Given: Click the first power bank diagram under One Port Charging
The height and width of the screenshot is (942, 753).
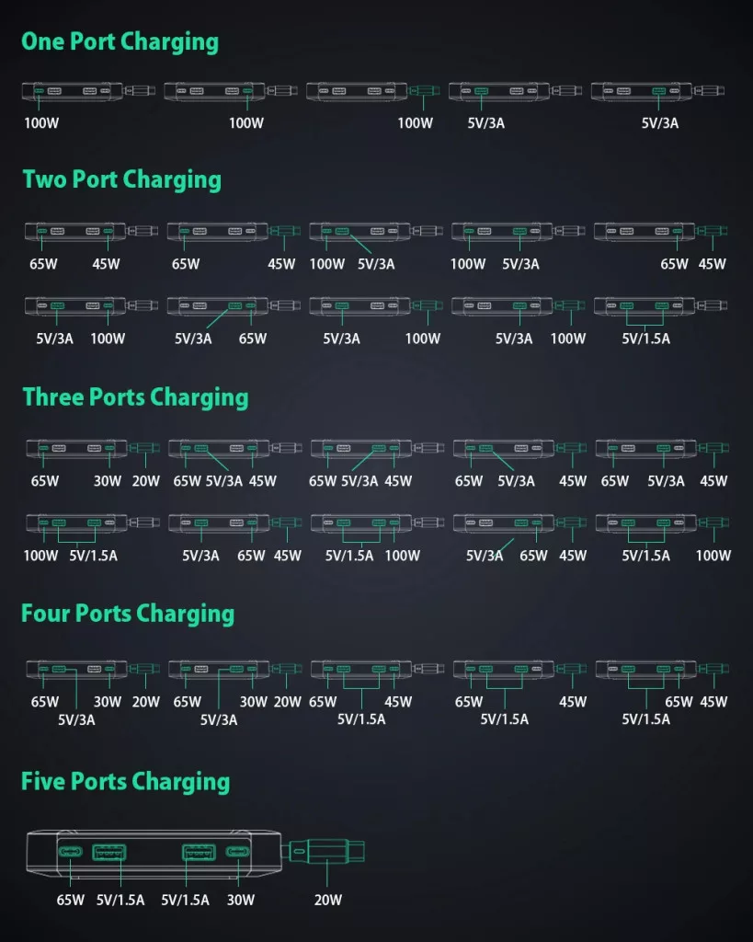Looking at the screenshot, I should (x=88, y=91).
